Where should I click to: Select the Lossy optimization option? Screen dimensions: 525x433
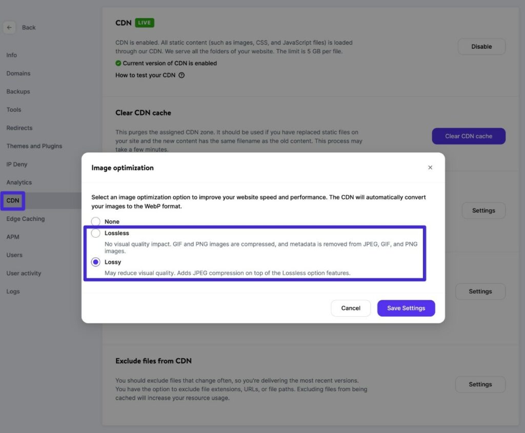click(95, 262)
